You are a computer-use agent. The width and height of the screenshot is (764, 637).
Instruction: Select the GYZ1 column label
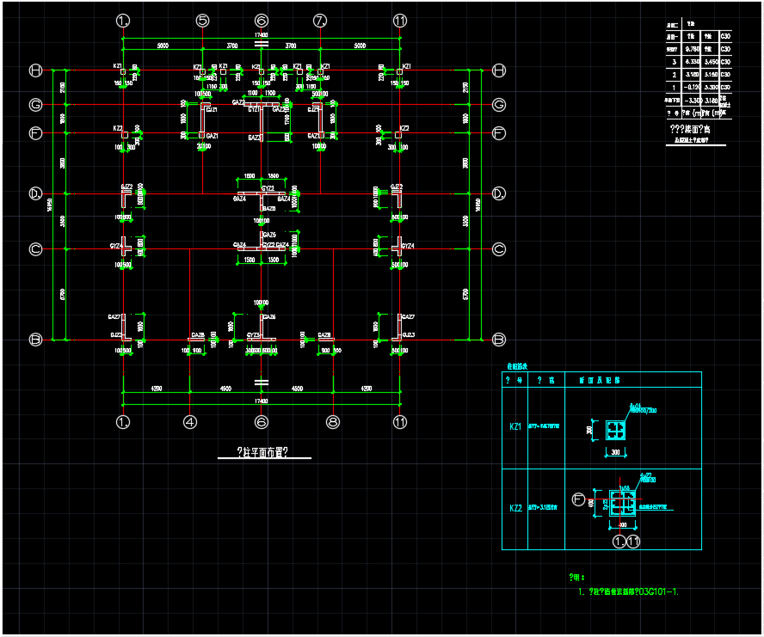254,109
